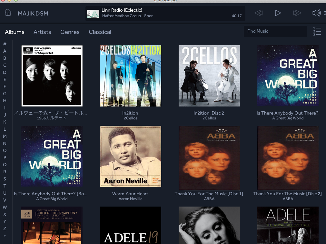Click the 'In2ition ,Disc 2' album title
Screen dimensions: 326x244
[x=209, y=113]
